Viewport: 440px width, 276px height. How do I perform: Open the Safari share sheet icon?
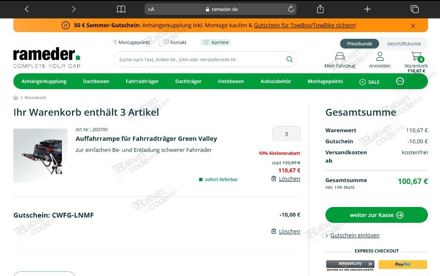click(x=320, y=9)
